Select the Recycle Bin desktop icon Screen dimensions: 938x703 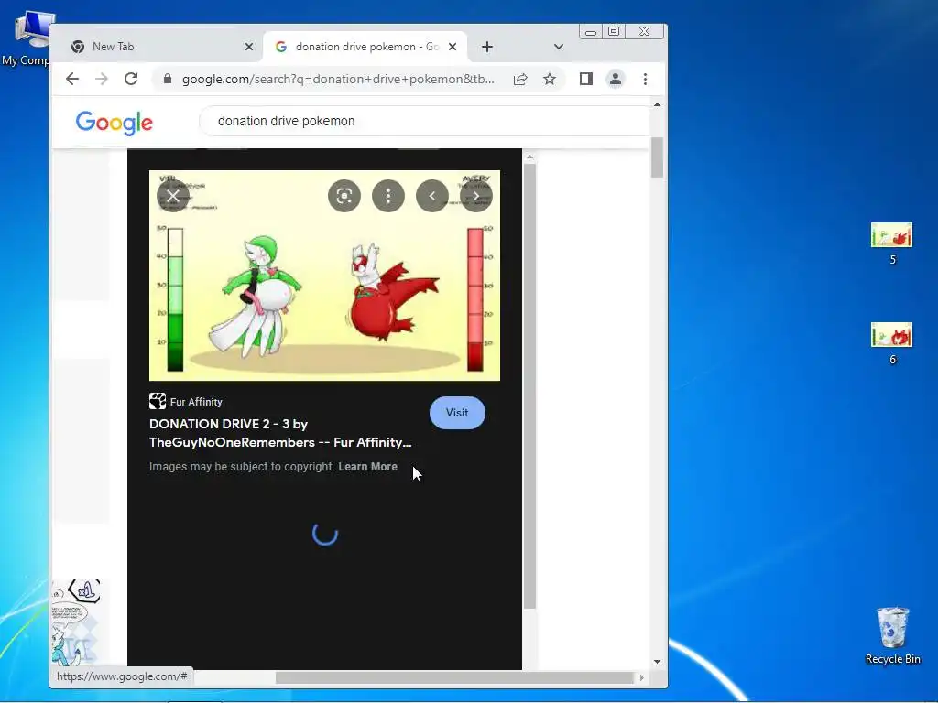pos(892,636)
